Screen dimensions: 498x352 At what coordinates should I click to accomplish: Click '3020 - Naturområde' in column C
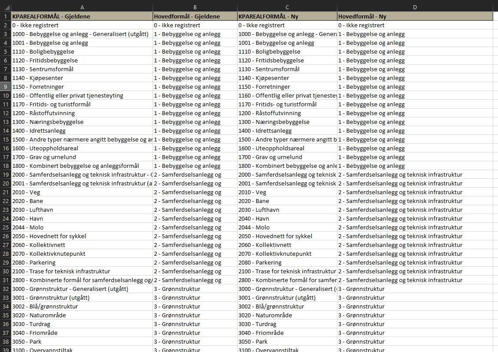click(287, 315)
